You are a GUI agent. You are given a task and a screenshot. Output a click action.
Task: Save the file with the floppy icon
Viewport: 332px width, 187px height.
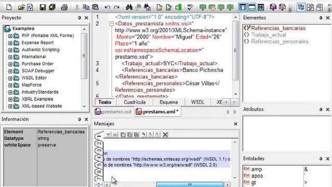tap(43, 7)
